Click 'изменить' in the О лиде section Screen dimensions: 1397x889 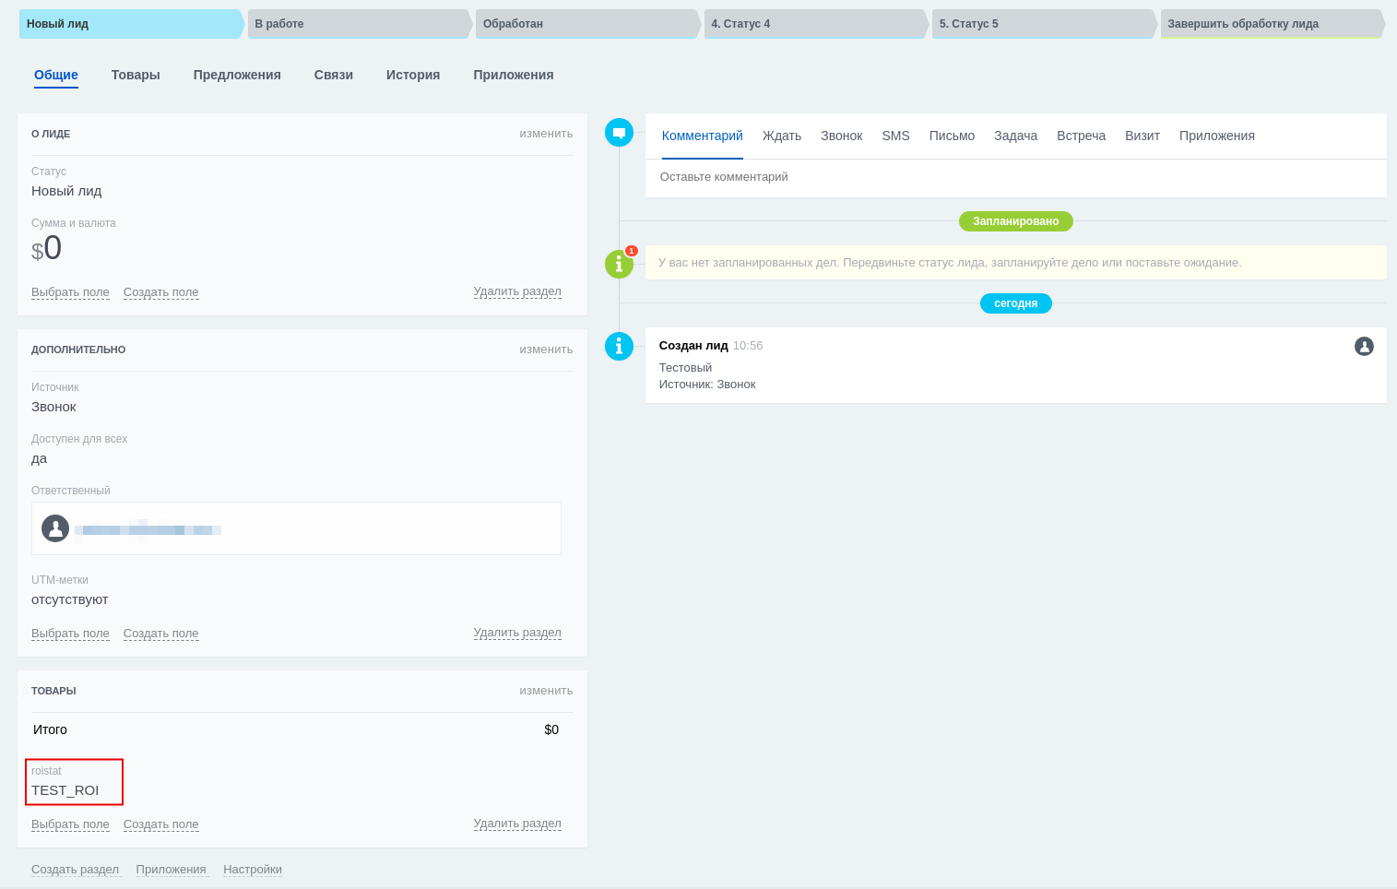546,134
